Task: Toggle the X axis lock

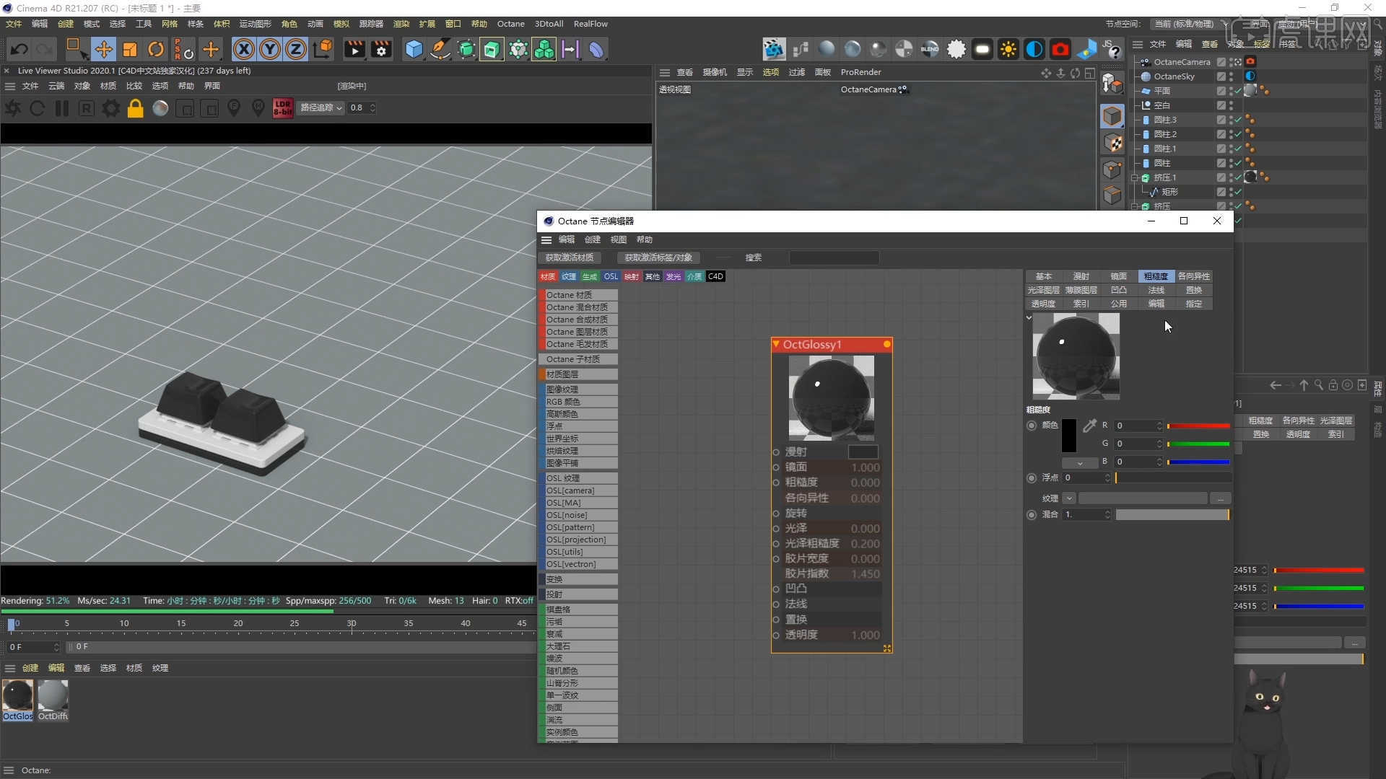Action: point(244,49)
